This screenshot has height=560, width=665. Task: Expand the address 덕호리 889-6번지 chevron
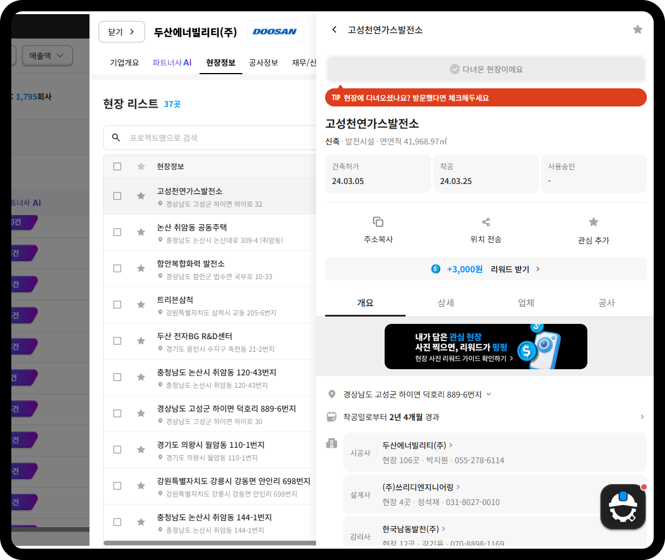(489, 394)
